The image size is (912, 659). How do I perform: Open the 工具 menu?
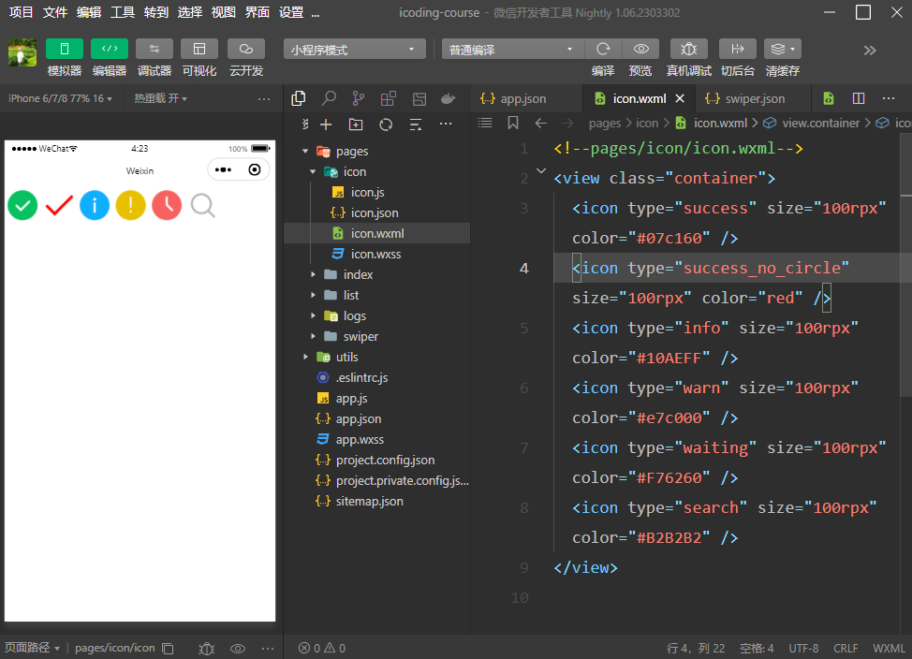pos(122,12)
